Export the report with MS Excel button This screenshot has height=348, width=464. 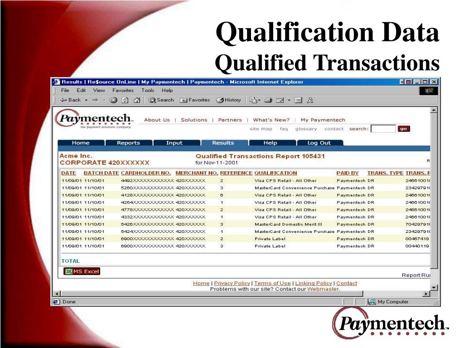pos(82,271)
